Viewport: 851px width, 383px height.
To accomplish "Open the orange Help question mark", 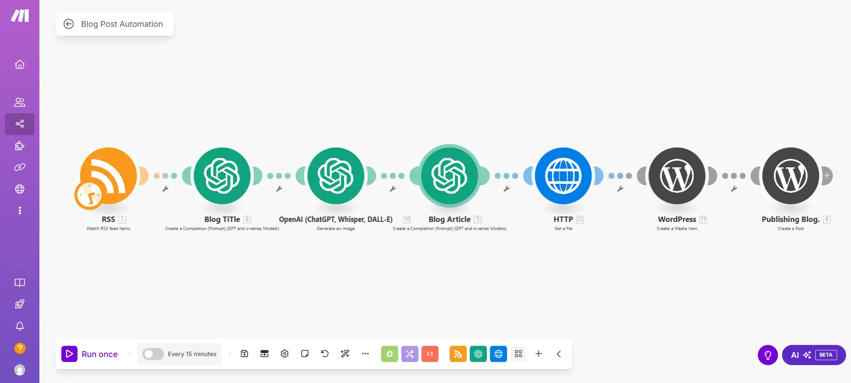I will coord(20,348).
